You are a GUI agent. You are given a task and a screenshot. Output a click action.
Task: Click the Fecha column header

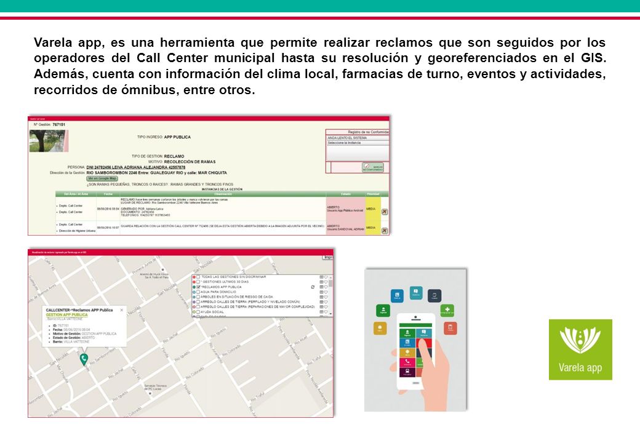click(x=108, y=194)
